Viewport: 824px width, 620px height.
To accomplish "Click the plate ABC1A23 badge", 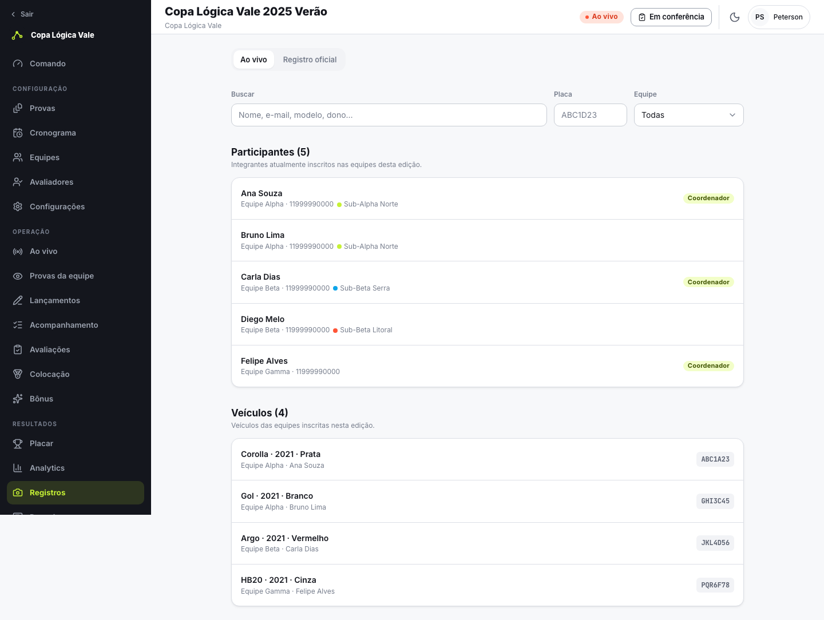I will click(715, 459).
